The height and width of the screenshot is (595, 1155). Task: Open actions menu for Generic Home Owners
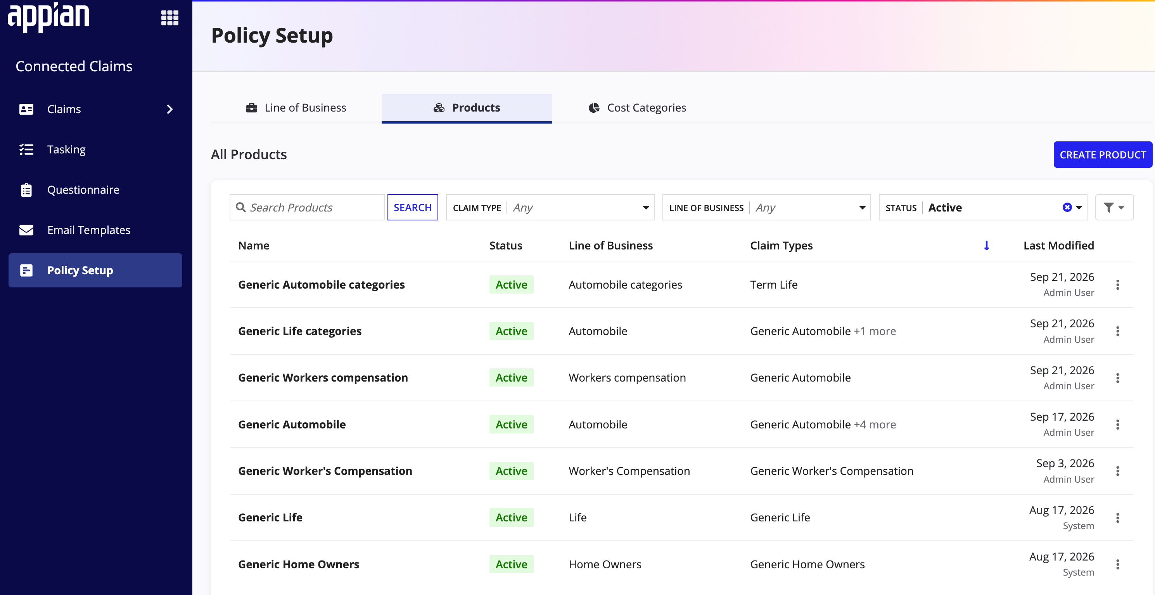pyautogui.click(x=1118, y=564)
